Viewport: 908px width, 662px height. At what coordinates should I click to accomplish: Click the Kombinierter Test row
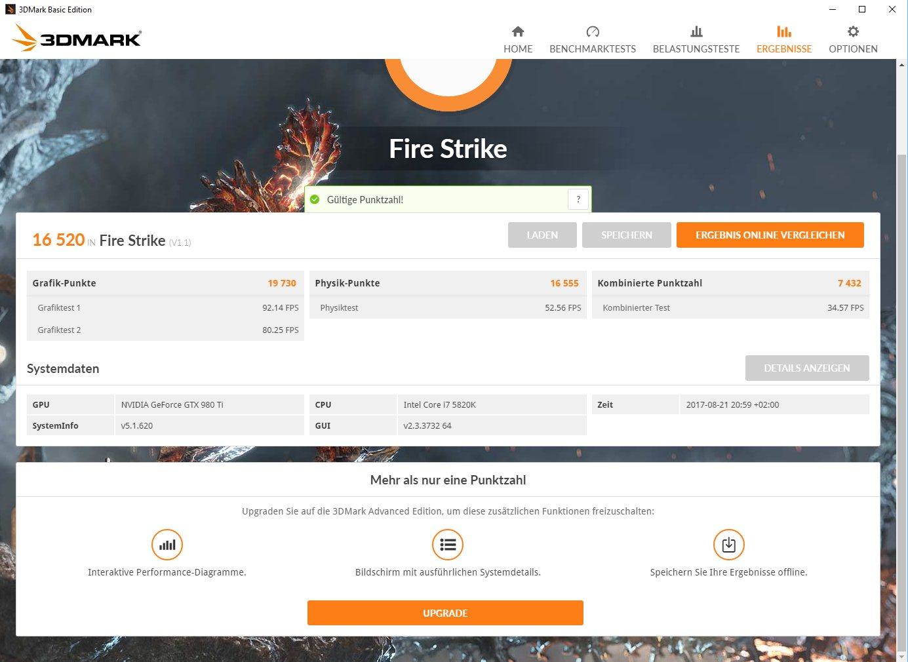730,307
